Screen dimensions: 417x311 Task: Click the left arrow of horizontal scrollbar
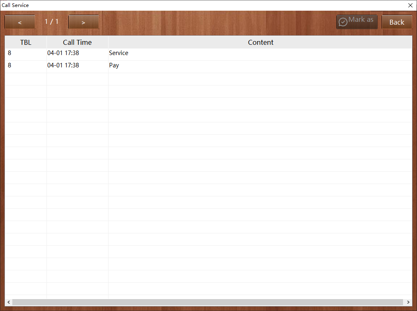pos(9,302)
